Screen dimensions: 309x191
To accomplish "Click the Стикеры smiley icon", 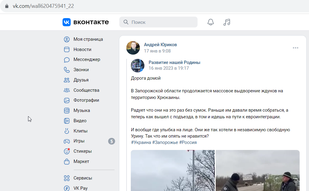I will (x=67, y=151).
